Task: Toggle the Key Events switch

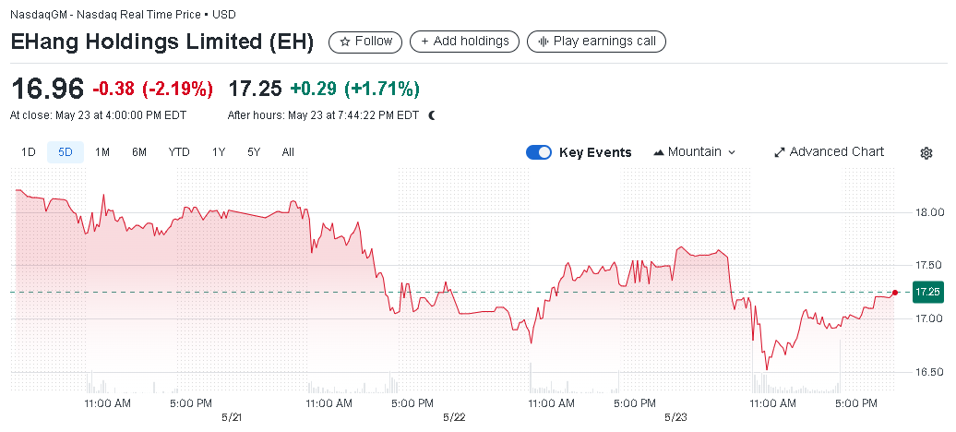Action: [x=539, y=152]
